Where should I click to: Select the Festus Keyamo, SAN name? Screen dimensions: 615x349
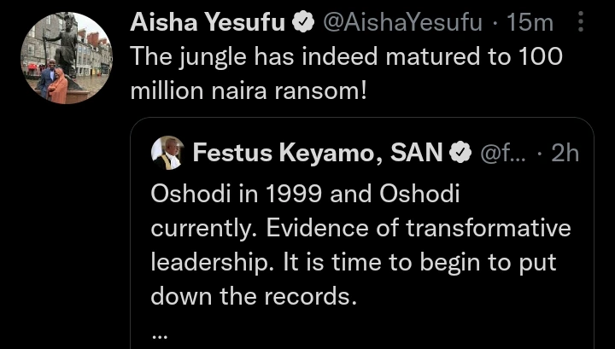[x=317, y=154]
